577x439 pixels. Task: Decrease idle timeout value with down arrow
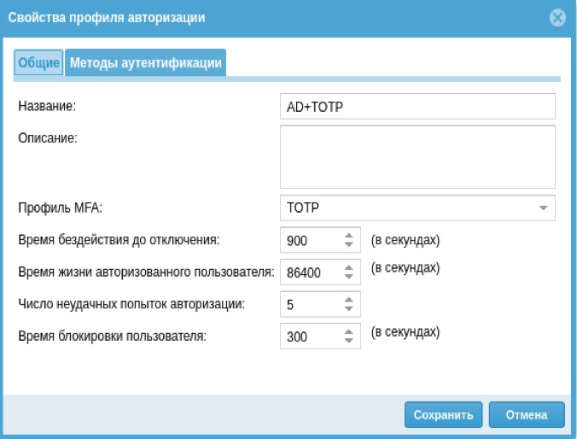click(x=349, y=244)
